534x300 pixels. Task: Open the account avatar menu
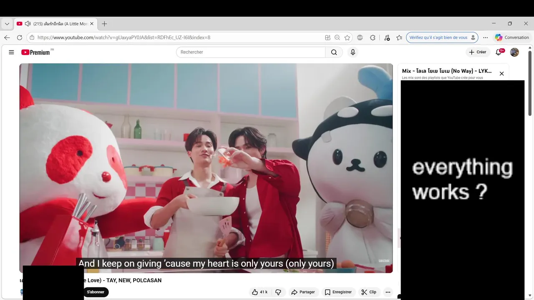point(514,52)
